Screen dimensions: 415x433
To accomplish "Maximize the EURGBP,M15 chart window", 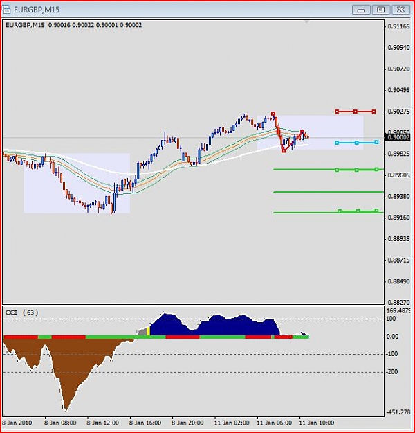I will 381,10.
